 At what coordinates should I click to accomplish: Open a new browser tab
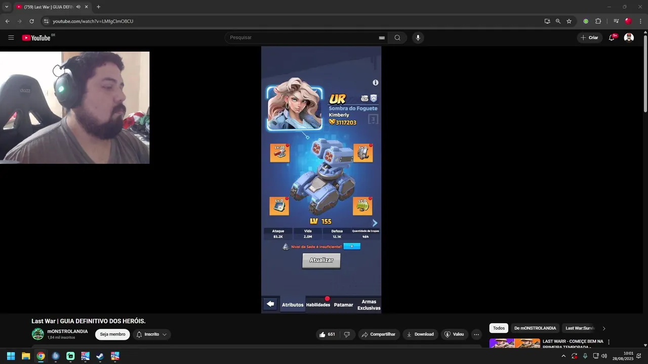98,7
